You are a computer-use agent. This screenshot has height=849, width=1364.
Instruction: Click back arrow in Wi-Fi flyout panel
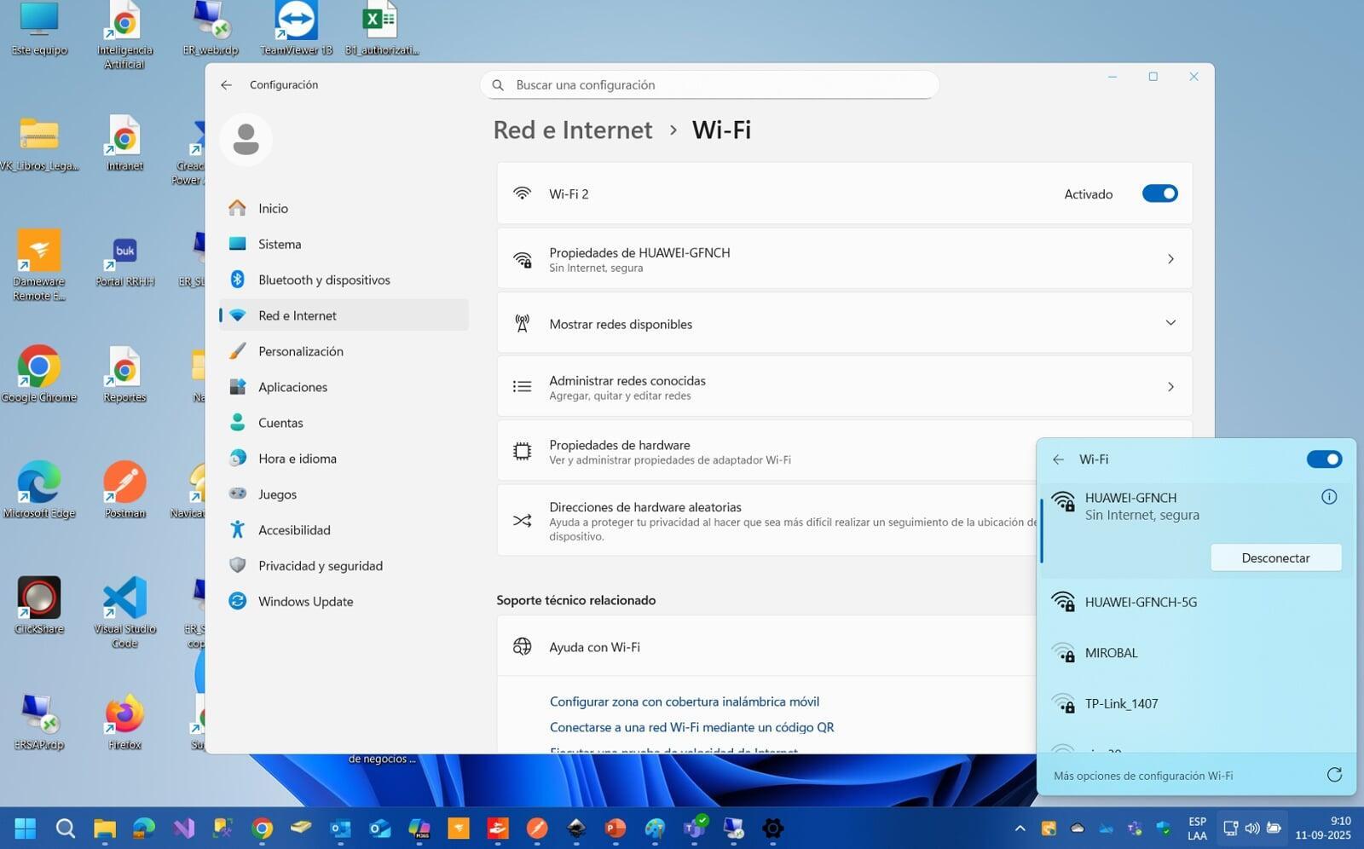tap(1058, 459)
